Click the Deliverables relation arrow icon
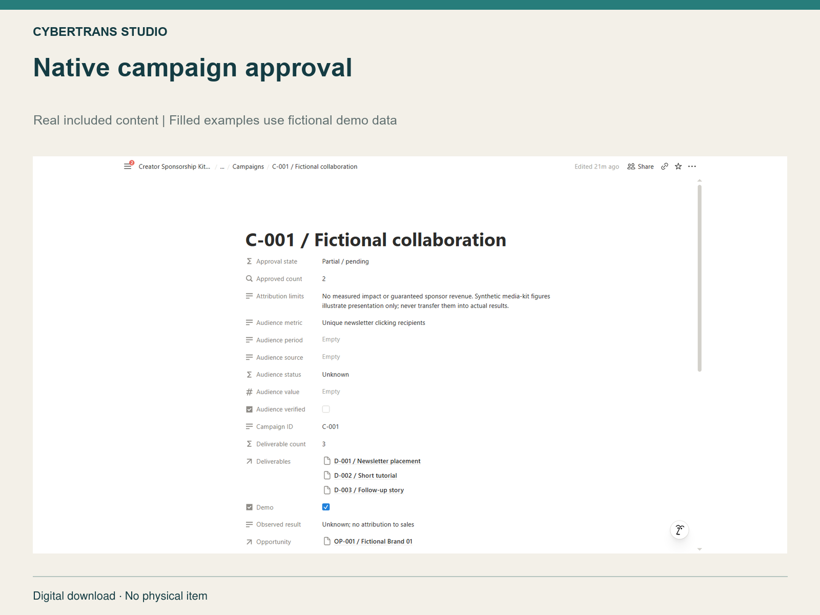The height and width of the screenshot is (615, 820). point(249,462)
